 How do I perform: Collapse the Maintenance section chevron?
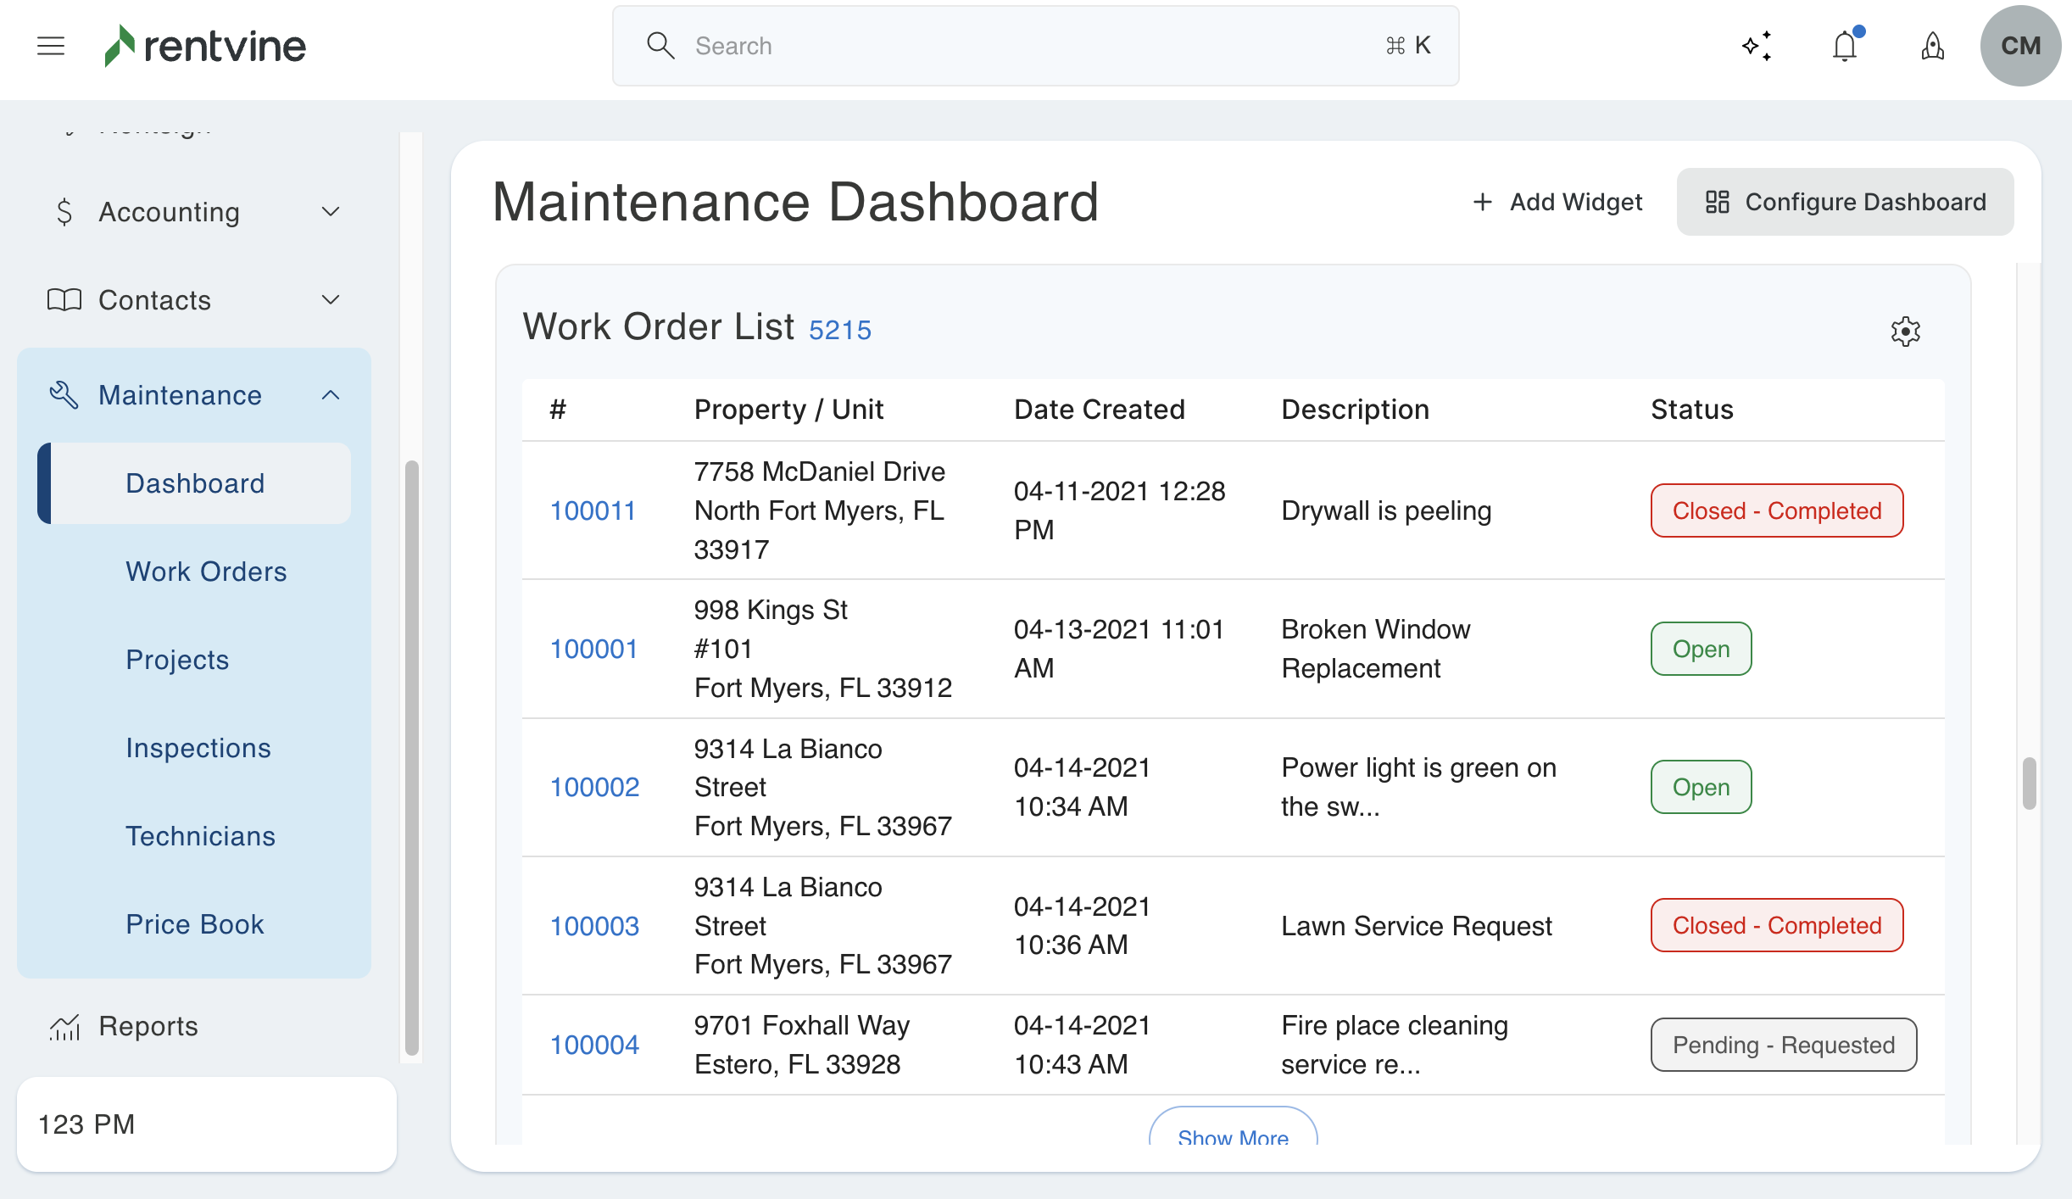click(x=331, y=395)
